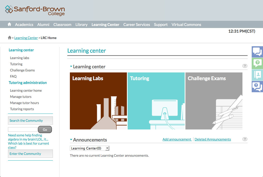This screenshot has width=263, height=177.
Task: Open the blue chat bubbles side icon
Action: [x=257, y=52]
